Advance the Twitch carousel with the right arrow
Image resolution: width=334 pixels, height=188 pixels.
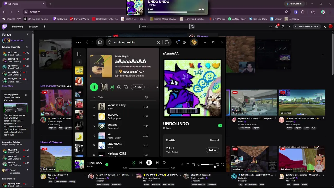(x=322, y=55)
